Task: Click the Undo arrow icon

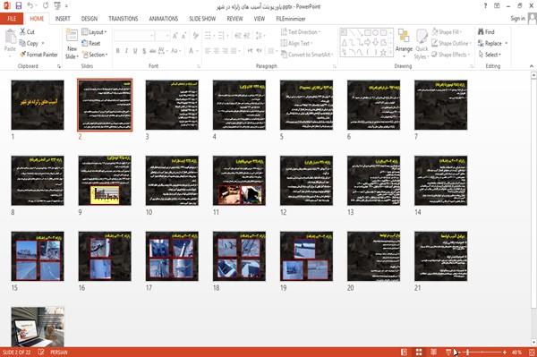Action: click(30, 6)
